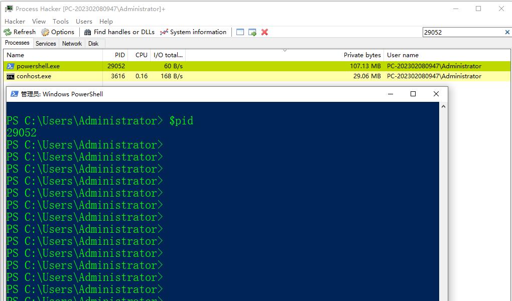Switch to the Disk tab
The height and width of the screenshot is (301, 512).
[93, 44]
